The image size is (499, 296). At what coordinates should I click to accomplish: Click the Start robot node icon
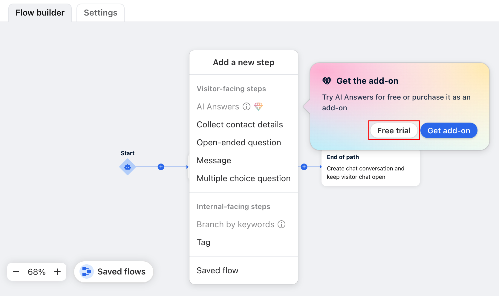point(128,167)
